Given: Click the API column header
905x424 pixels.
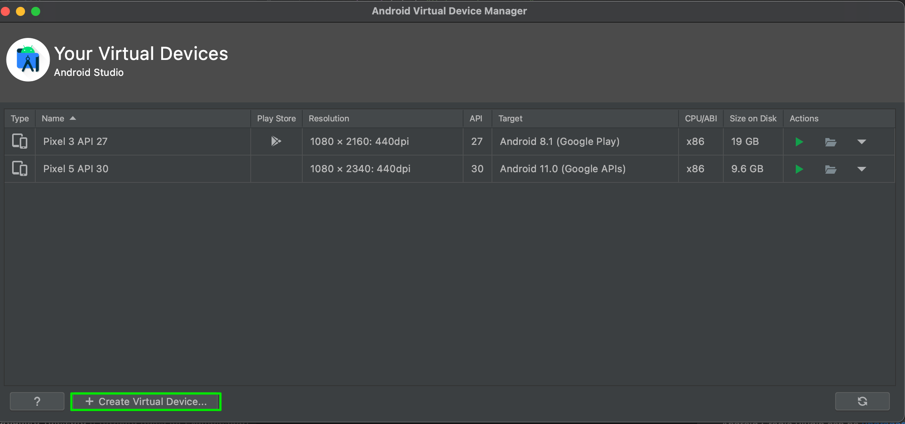Looking at the screenshot, I should click(x=476, y=118).
